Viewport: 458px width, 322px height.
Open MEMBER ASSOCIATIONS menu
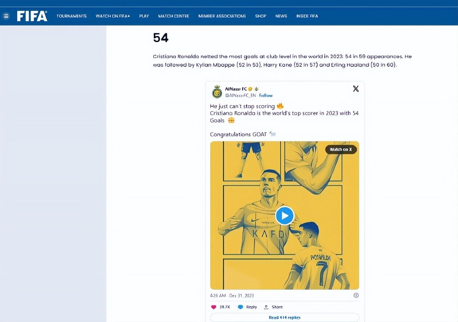point(222,16)
